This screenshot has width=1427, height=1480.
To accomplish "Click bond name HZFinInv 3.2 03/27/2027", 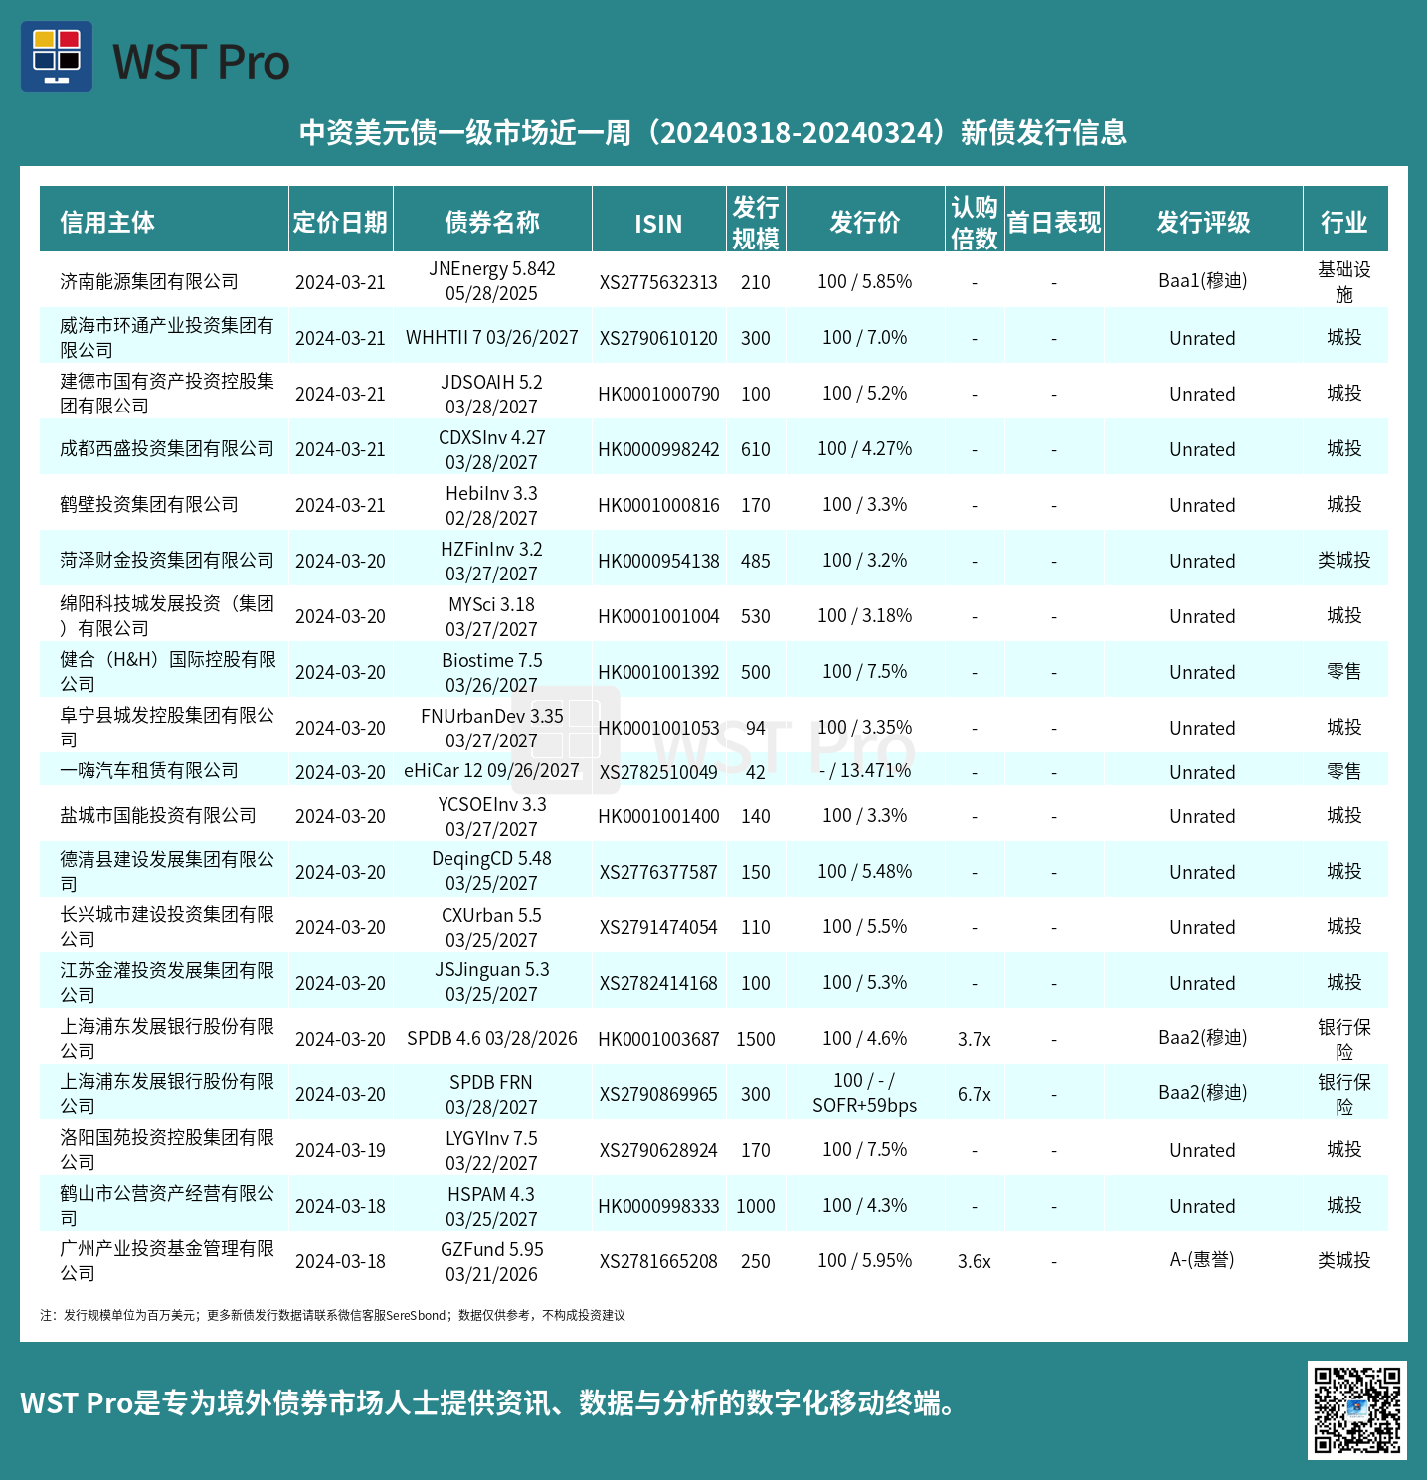I will [x=492, y=562].
